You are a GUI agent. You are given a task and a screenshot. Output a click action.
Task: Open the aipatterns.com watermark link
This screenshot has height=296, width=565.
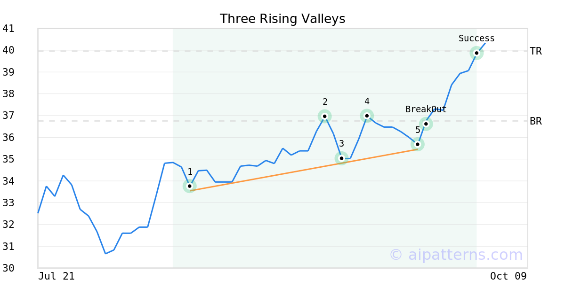pos(456,255)
